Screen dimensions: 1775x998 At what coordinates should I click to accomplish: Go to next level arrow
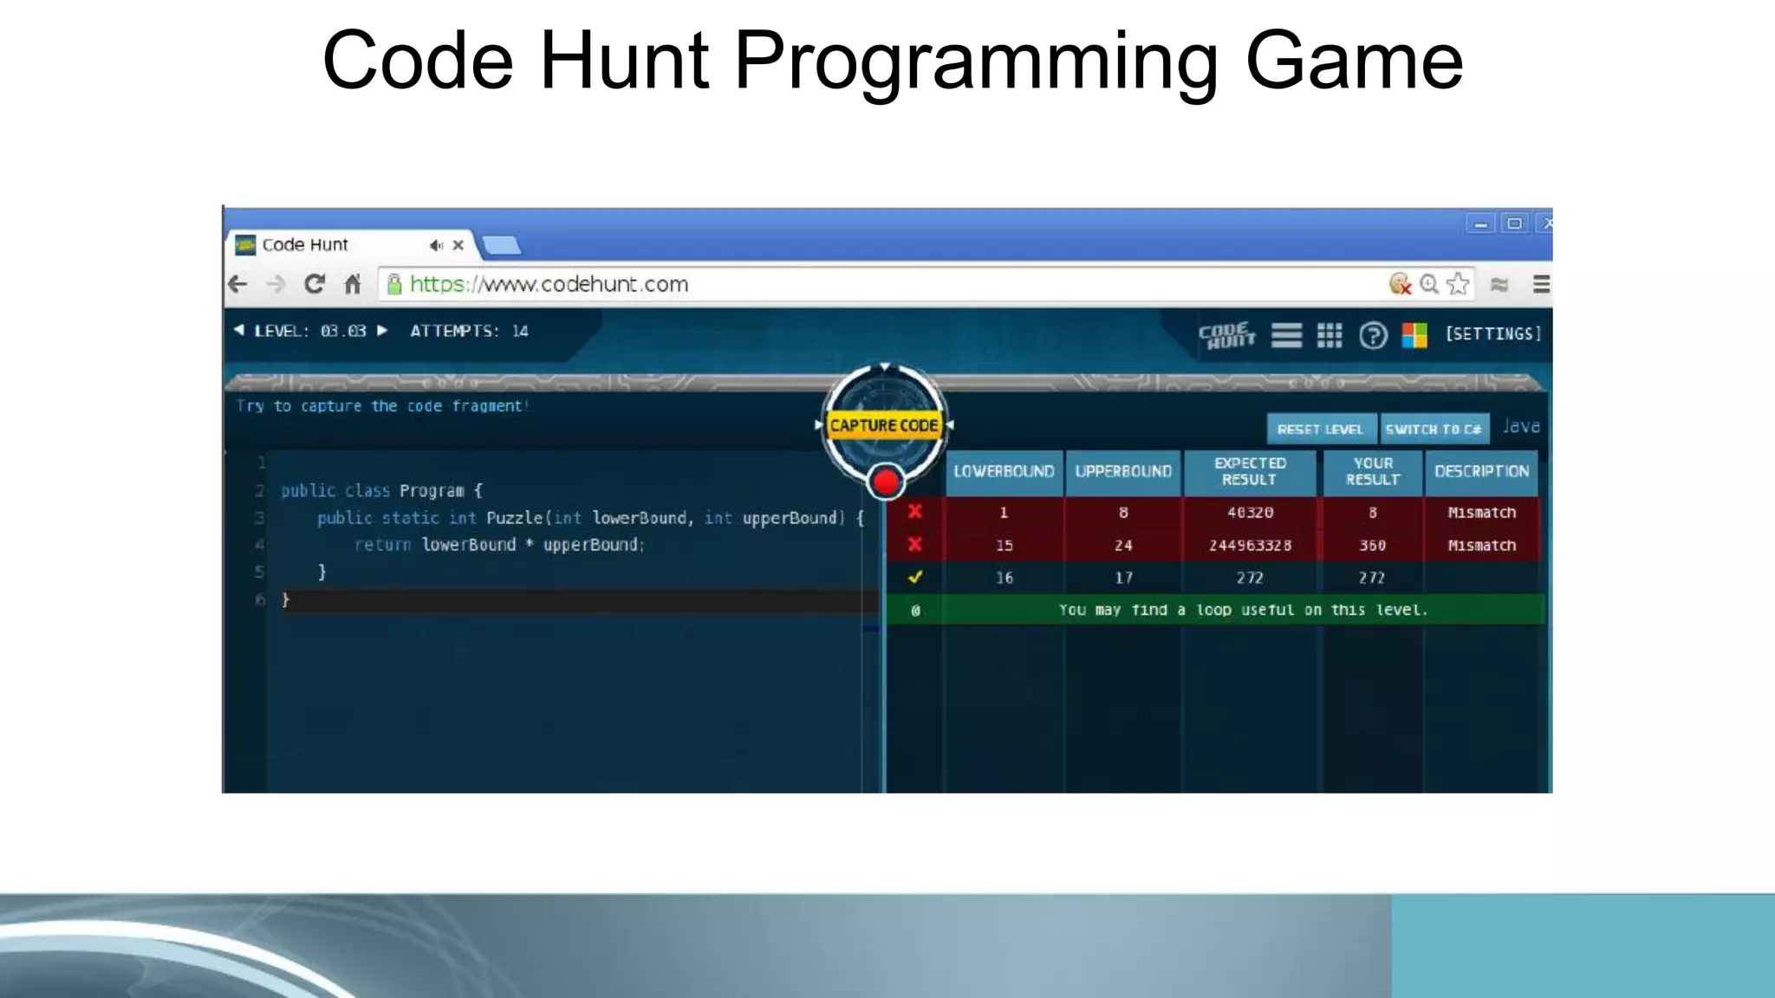tap(382, 330)
